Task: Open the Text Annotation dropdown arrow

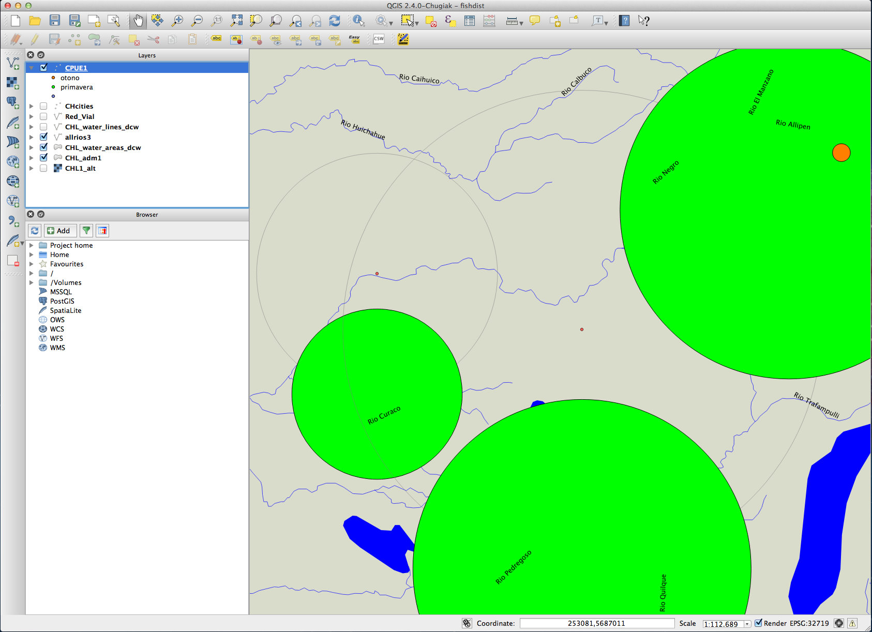Action: tap(606, 23)
